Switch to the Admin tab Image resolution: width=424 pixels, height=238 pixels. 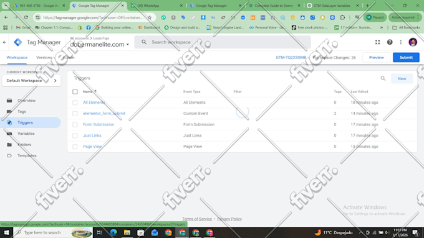click(69, 57)
